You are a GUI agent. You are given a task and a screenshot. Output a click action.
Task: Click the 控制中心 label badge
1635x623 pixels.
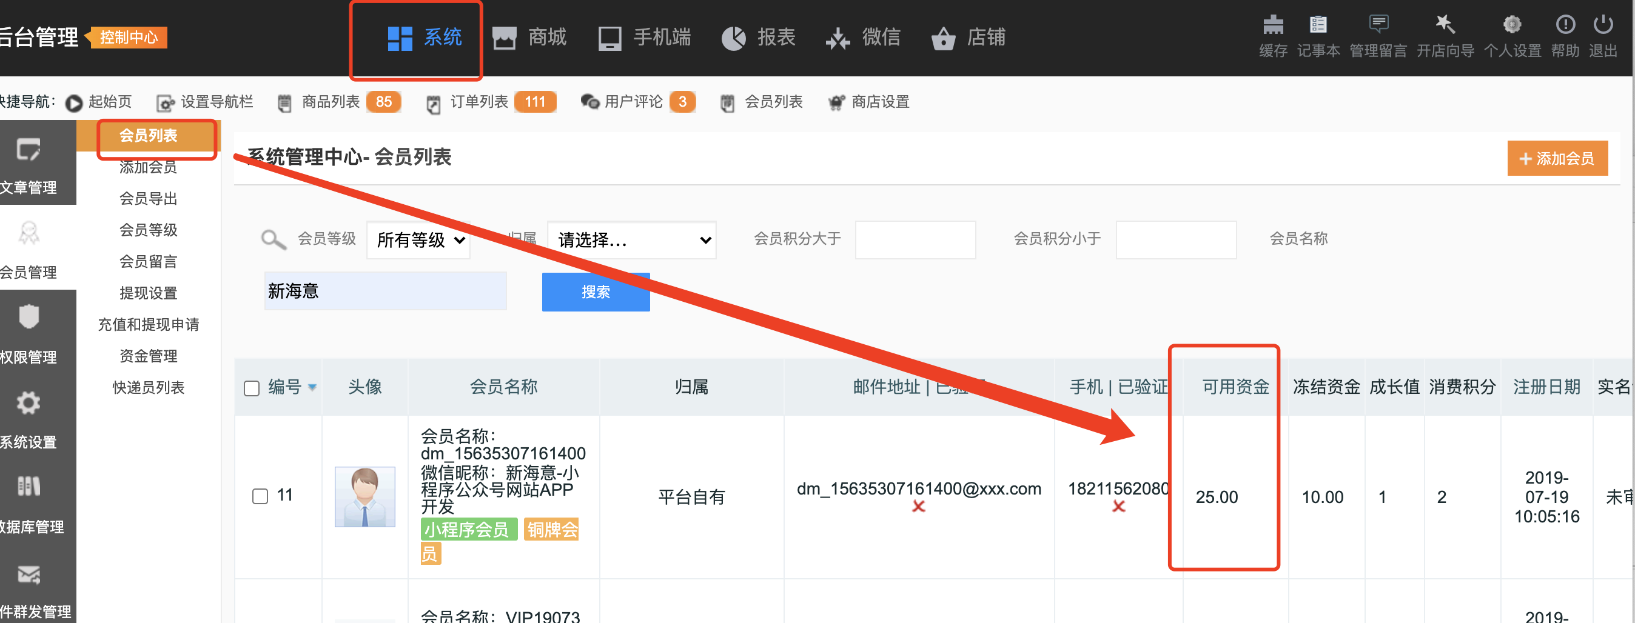point(129,38)
